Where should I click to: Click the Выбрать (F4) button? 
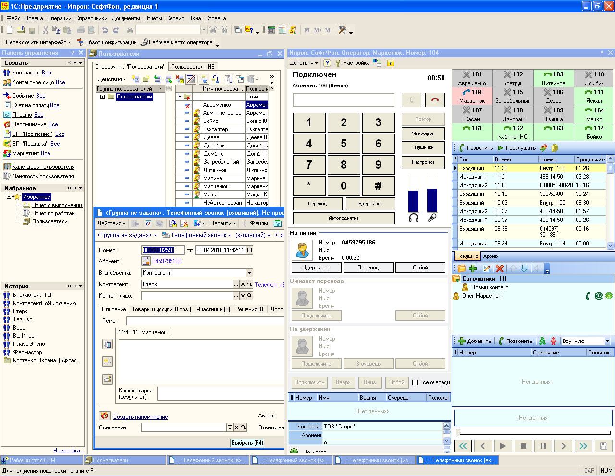tap(248, 443)
